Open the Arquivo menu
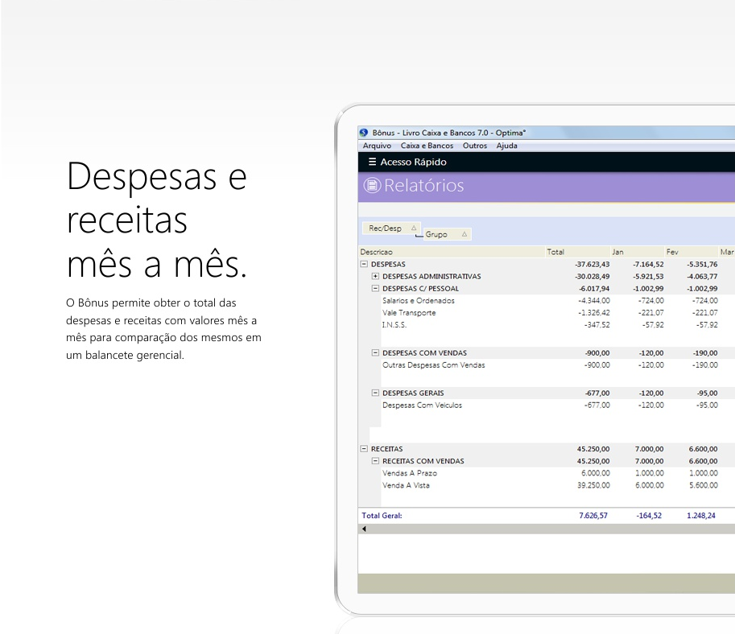Screen dimensions: 735x634 tap(377, 146)
